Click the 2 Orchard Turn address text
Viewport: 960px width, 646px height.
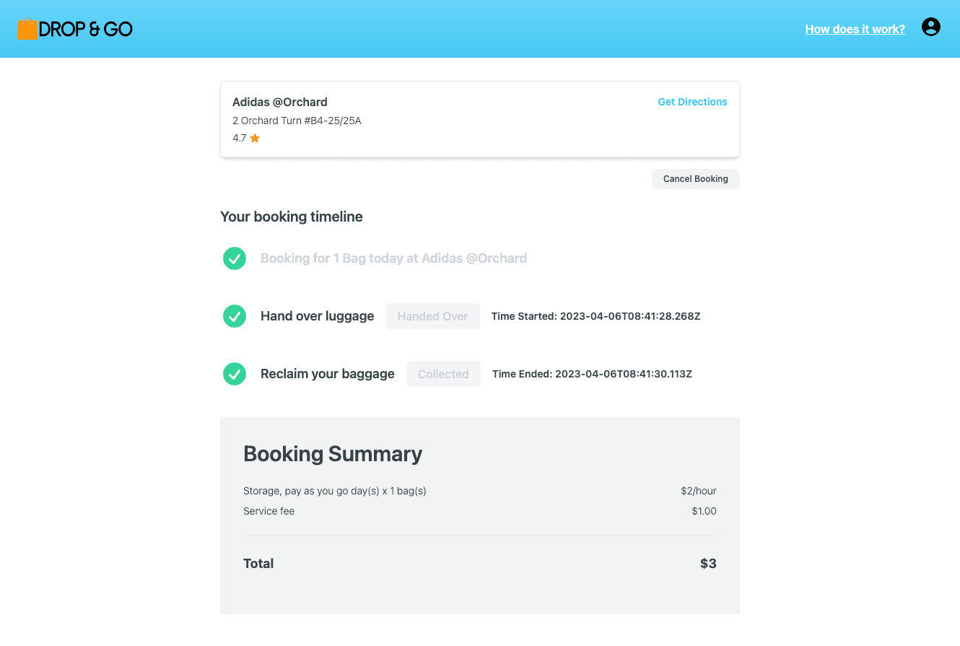[x=297, y=121]
